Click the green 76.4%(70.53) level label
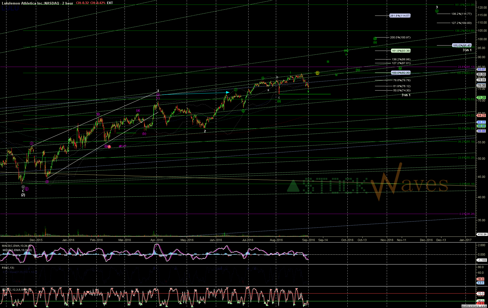488x308 pixels. click(x=466, y=99)
